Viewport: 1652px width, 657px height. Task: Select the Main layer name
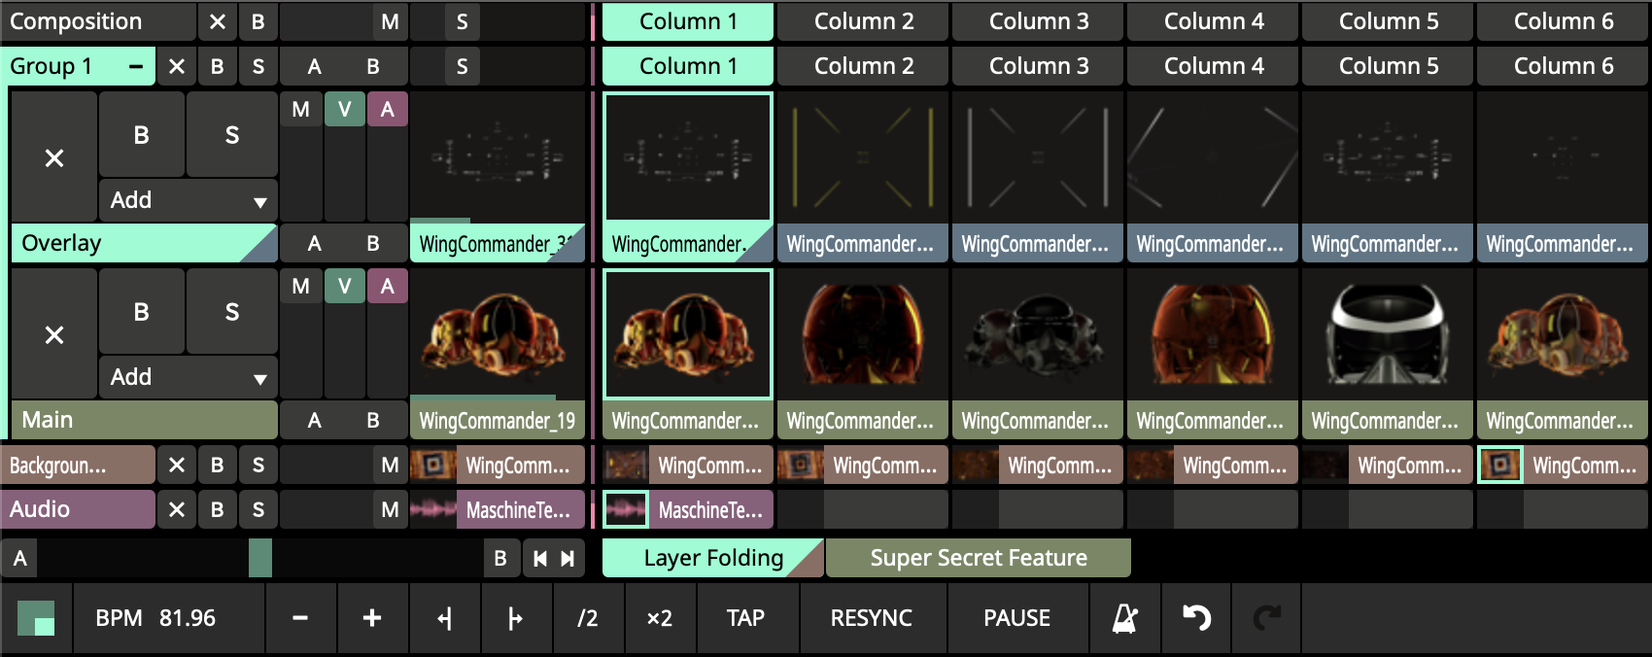(x=144, y=420)
